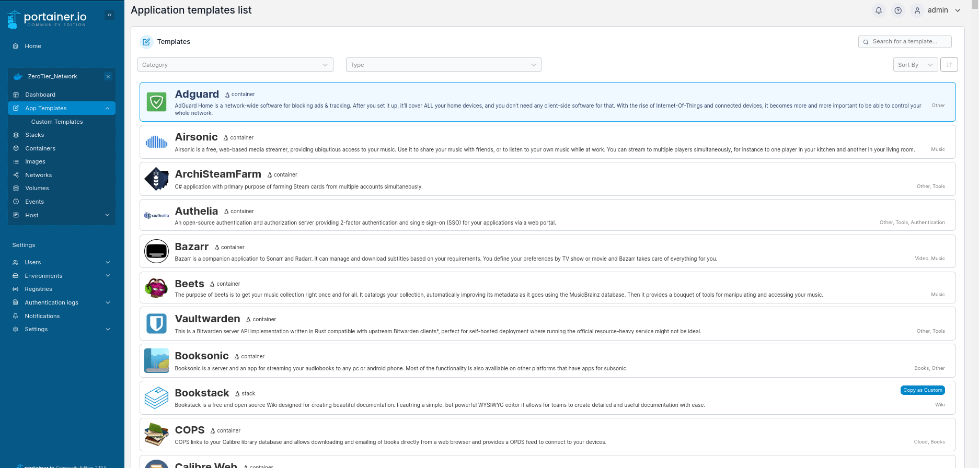Screen dimensions: 979x468
Task: Close the ZeroTier_Network environment with the X
Action: [x=108, y=76]
